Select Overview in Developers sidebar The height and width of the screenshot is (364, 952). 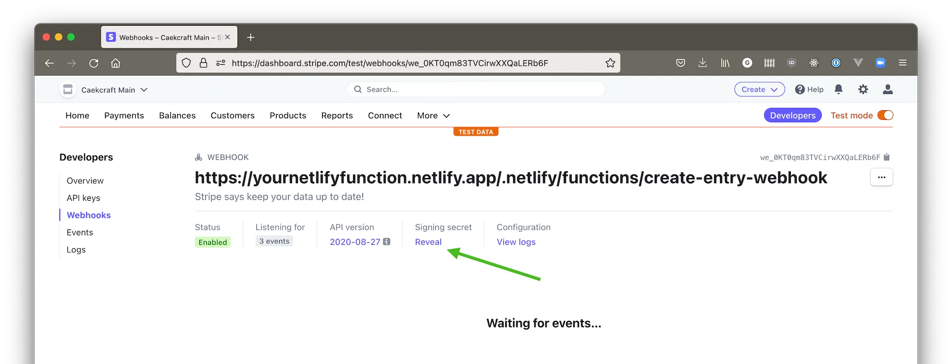[85, 181]
